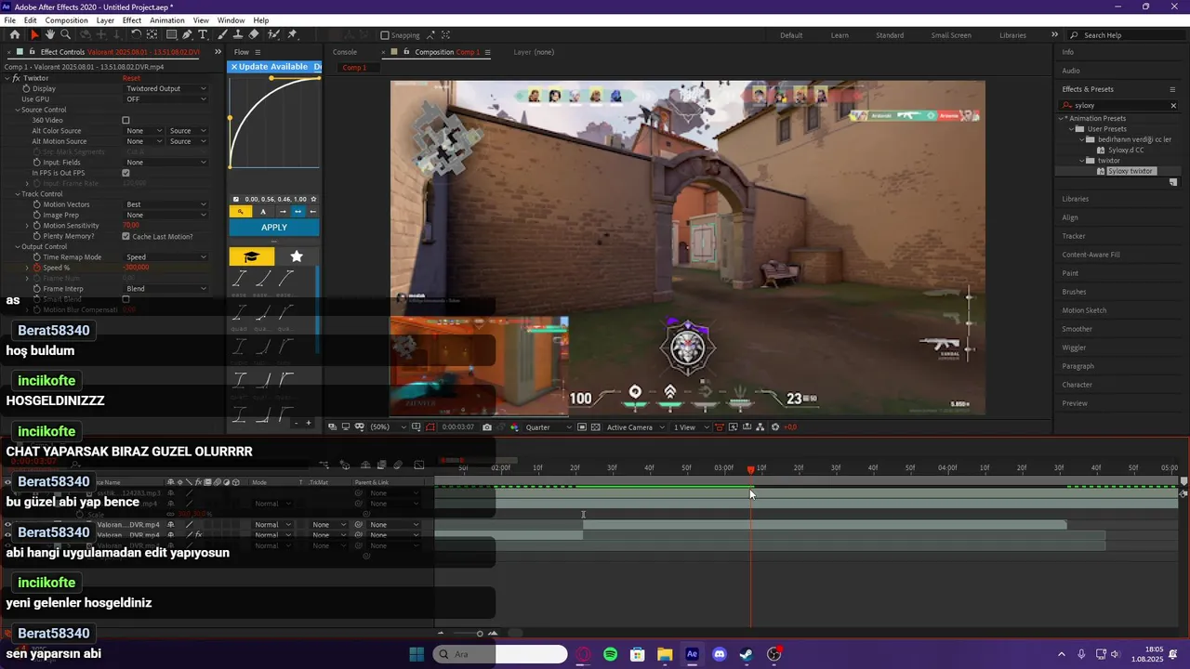Screen dimensions: 1190x669
Task: Open the Display Twixtored Output dropdown
Action: coord(166,88)
